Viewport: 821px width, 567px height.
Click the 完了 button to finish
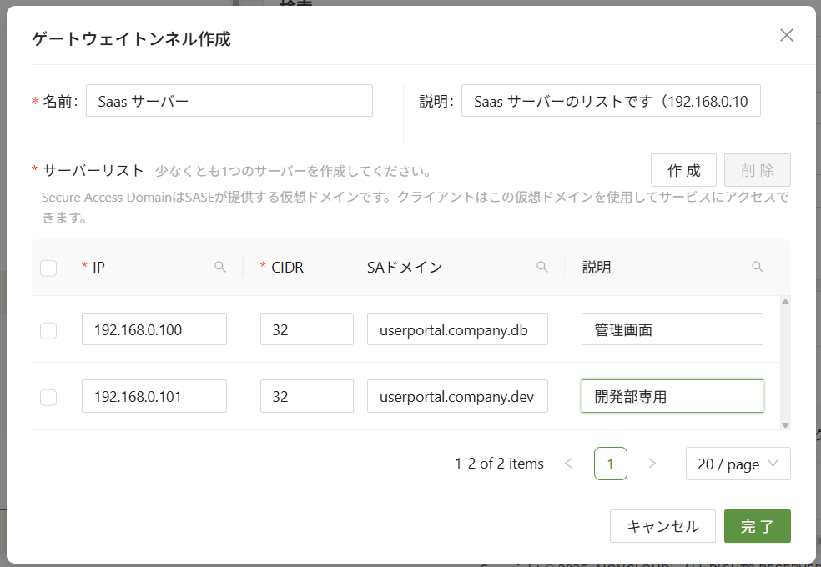(757, 526)
